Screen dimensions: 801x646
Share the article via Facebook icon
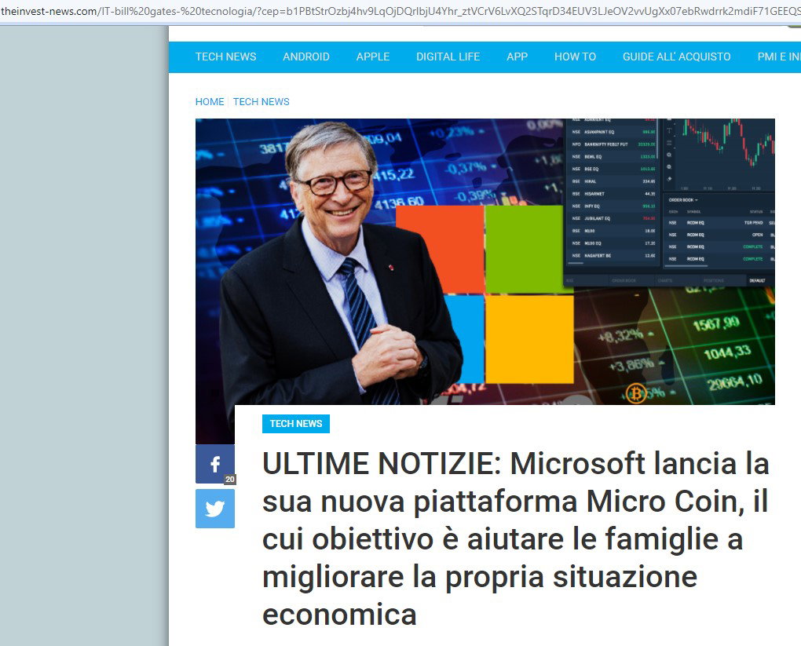[215, 464]
